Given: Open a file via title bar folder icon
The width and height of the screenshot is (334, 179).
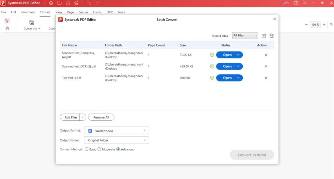Looking at the screenshot, I should coord(59,3).
